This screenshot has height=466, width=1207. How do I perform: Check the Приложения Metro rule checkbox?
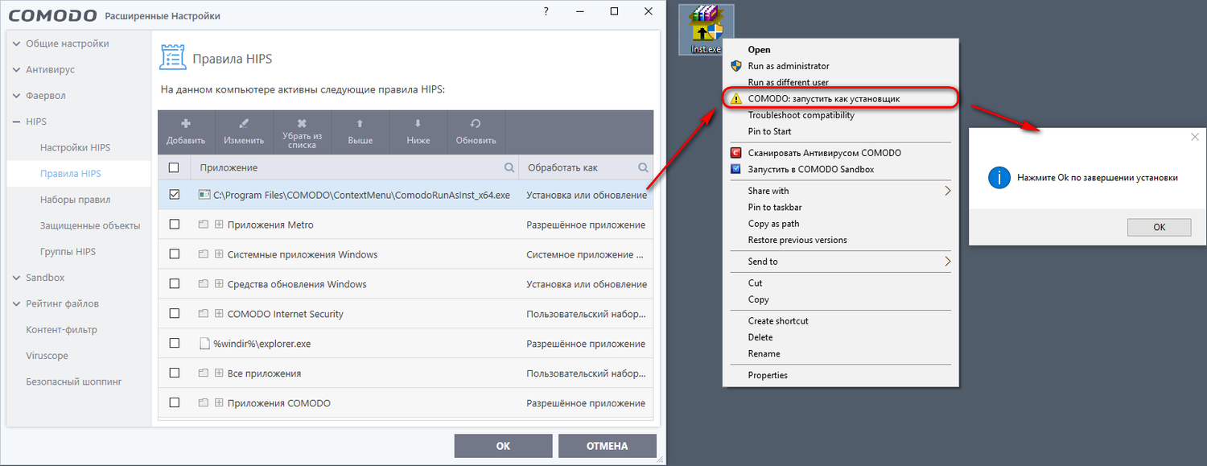(x=174, y=225)
